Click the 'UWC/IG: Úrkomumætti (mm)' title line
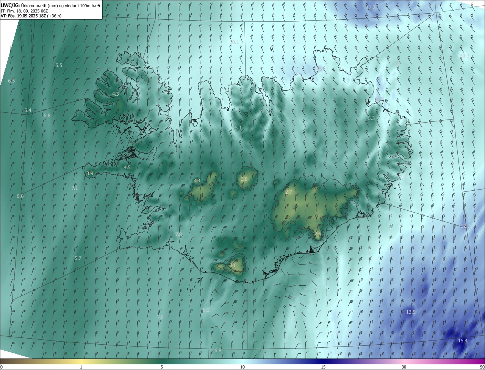The image size is (485, 370). (x=50, y=5)
